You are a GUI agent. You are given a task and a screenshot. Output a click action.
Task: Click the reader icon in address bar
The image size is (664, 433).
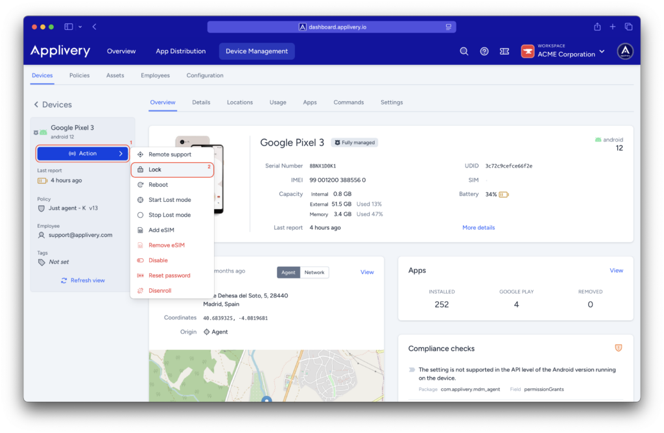449,27
